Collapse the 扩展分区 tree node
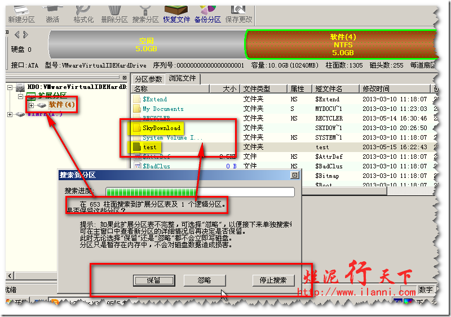 point(21,96)
